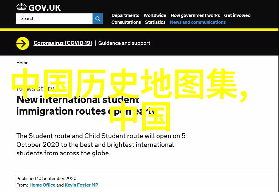
Task: Click the yellow Chinese overlay text
Action: pyautogui.click(x=129, y=85)
